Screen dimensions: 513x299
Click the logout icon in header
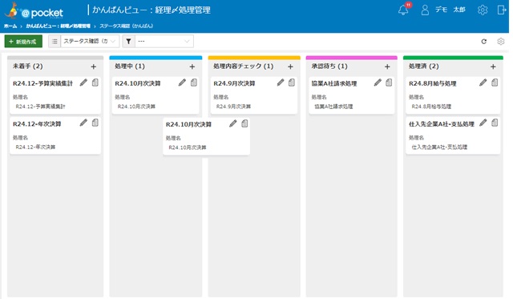tap(501, 10)
